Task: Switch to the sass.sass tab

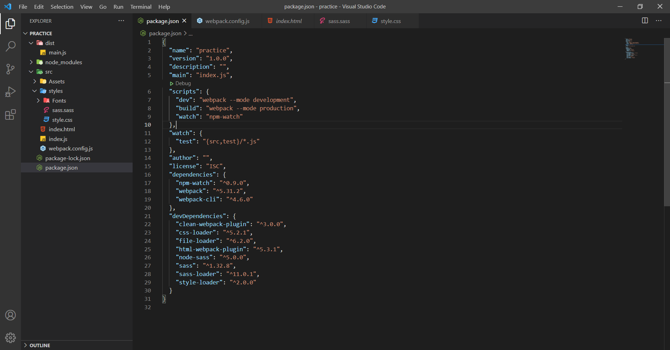Action: [x=340, y=21]
